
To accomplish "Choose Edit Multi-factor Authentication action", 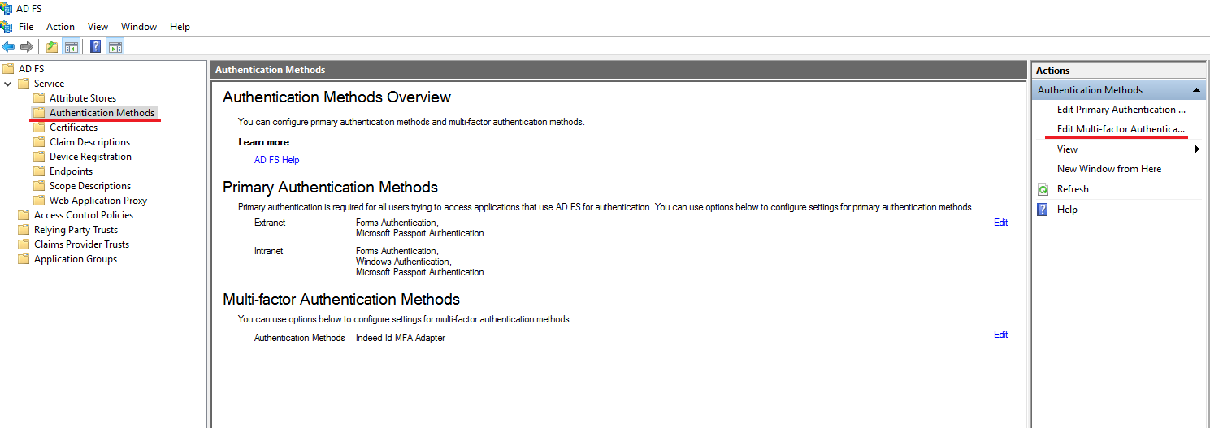I will click(1120, 129).
